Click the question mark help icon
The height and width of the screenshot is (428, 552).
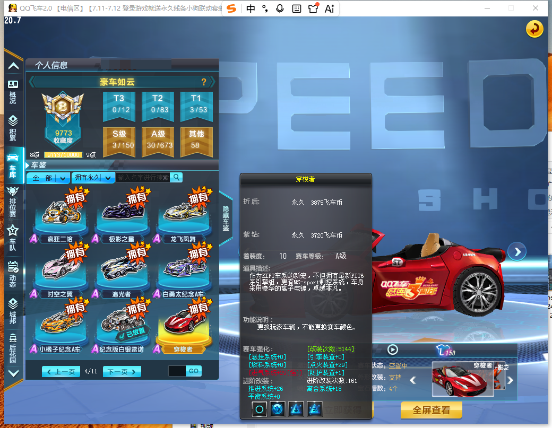point(203,82)
